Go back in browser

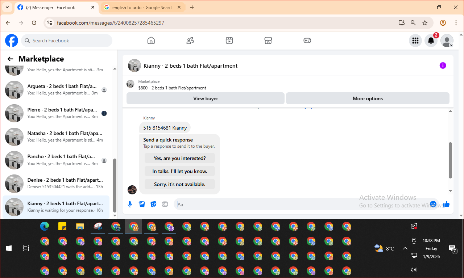[8, 23]
